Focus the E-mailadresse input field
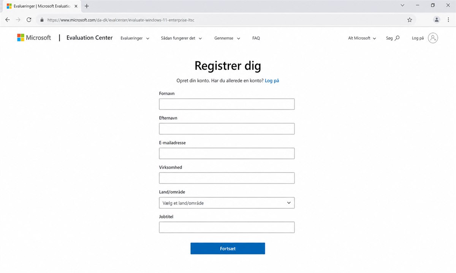 (227, 153)
